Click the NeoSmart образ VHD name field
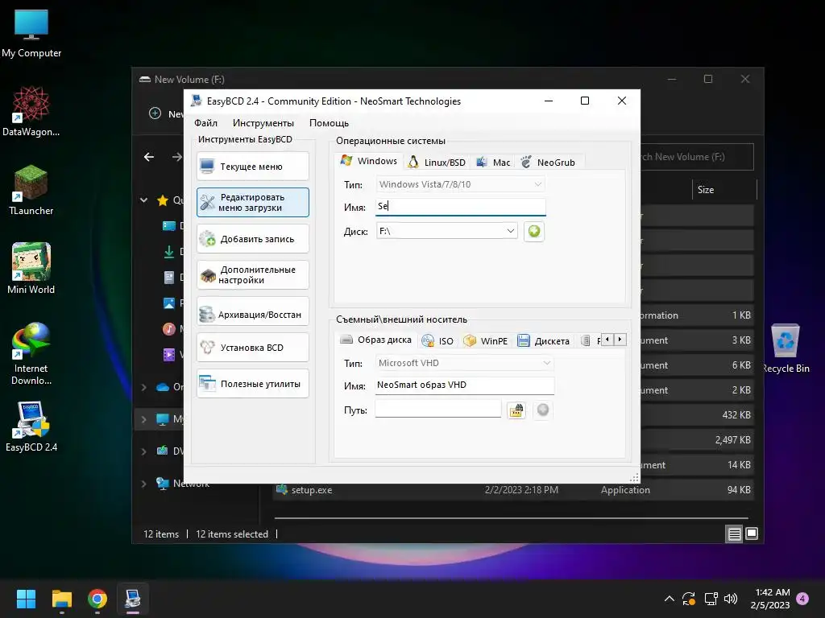This screenshot has width=825, height=618. 465,385
